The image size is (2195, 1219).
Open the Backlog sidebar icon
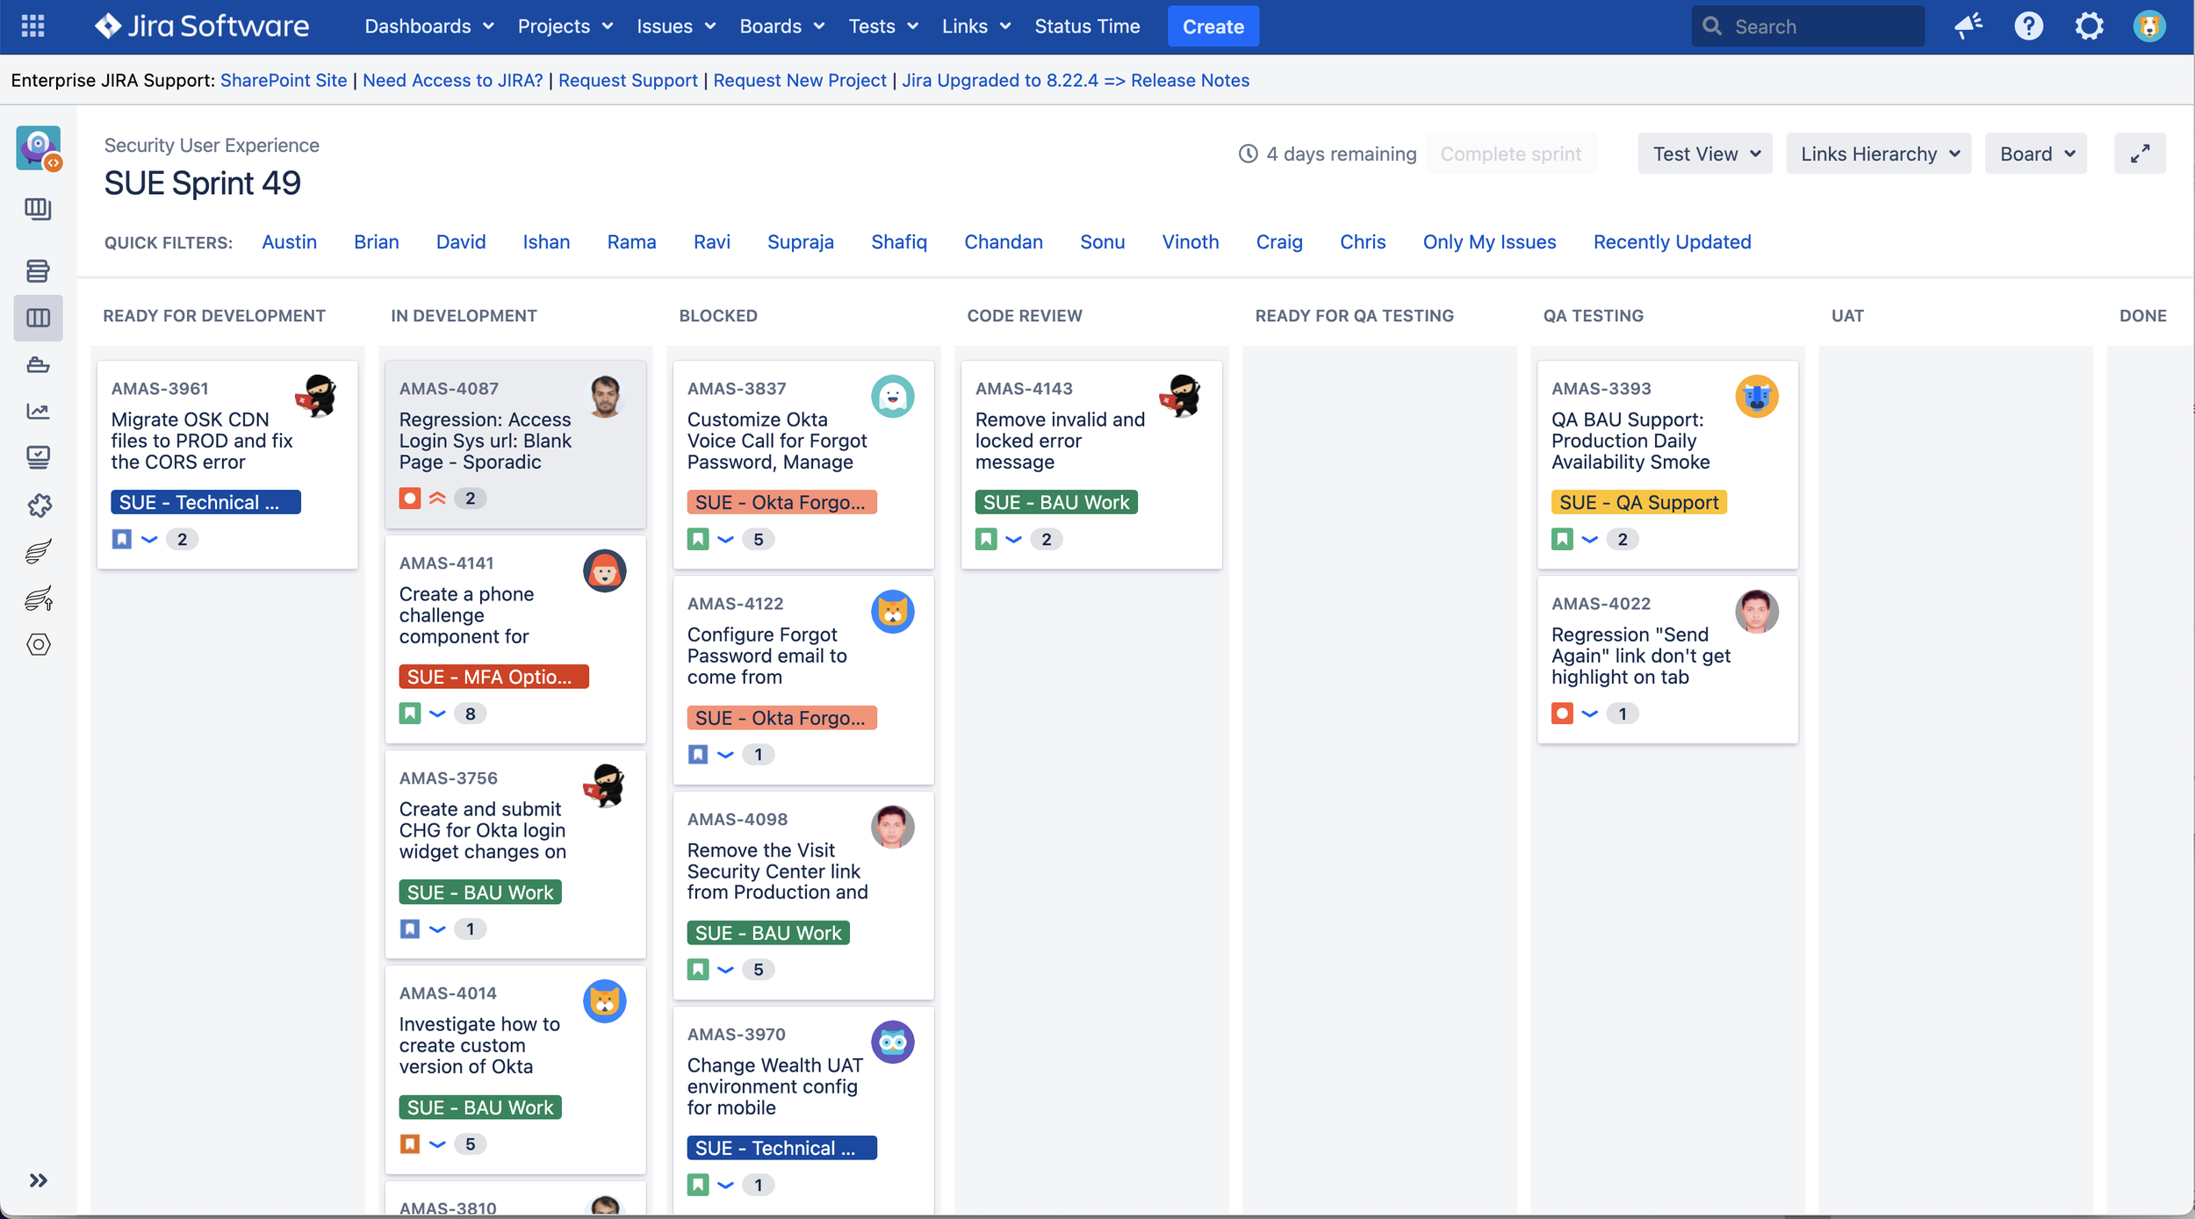click(x=38, y=271)
